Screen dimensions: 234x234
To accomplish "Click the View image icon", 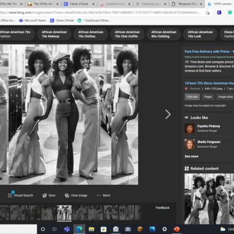I will [67, 195].
